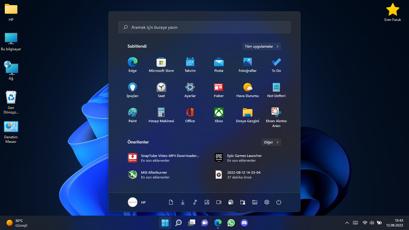The image size is (409, 230).
Task: Open recommended SnapTube Video MP4 Downloader
Action: (164, 158)
